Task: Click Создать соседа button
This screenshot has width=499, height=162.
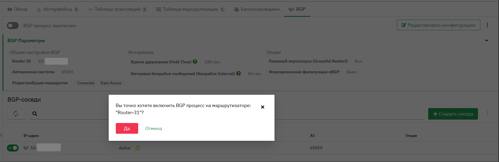Action: 453,114
